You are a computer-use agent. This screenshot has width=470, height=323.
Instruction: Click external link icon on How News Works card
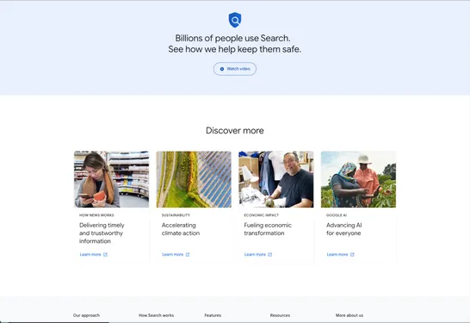[x=105, y=254]
